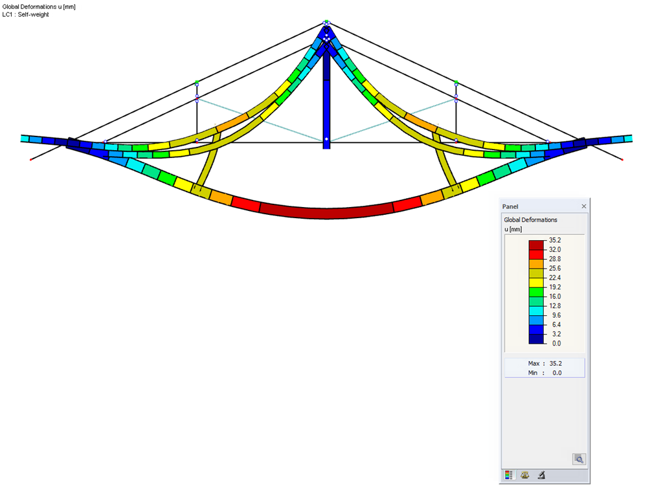
Task: Open the Factors panel tab with scales icon
Action: click(525, 475)
